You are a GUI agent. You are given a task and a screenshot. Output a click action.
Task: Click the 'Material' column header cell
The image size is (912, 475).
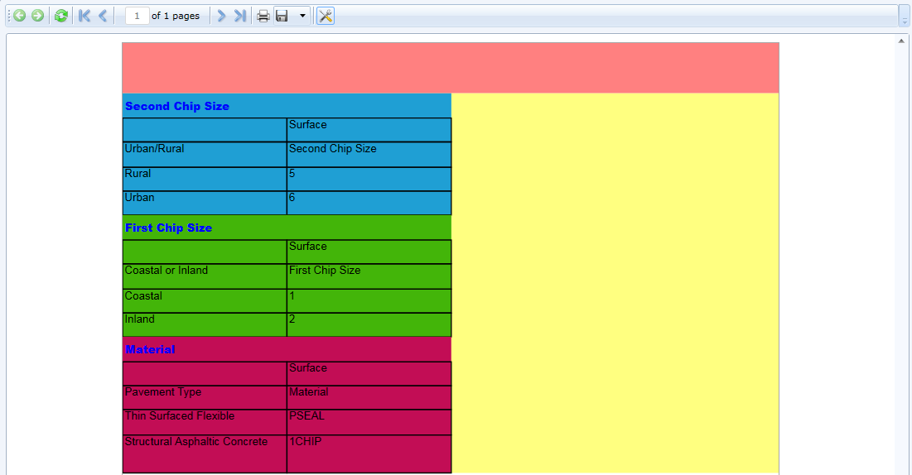(x=369, y=398)
